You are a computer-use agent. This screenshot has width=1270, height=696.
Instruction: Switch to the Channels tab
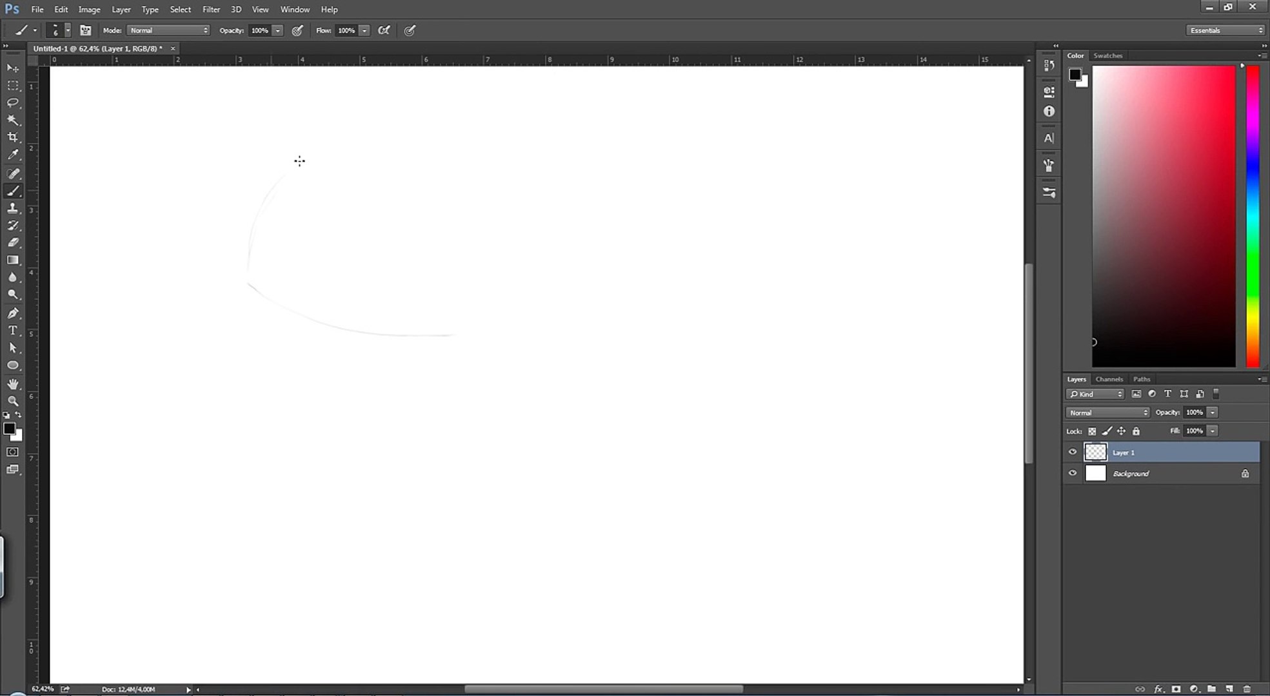tap(1109, 379)
